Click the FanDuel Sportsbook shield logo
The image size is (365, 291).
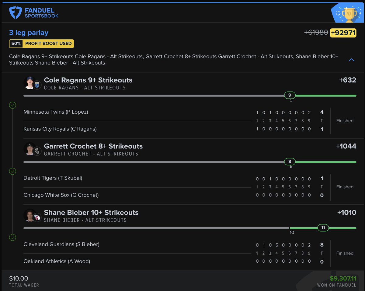(15, 12)
